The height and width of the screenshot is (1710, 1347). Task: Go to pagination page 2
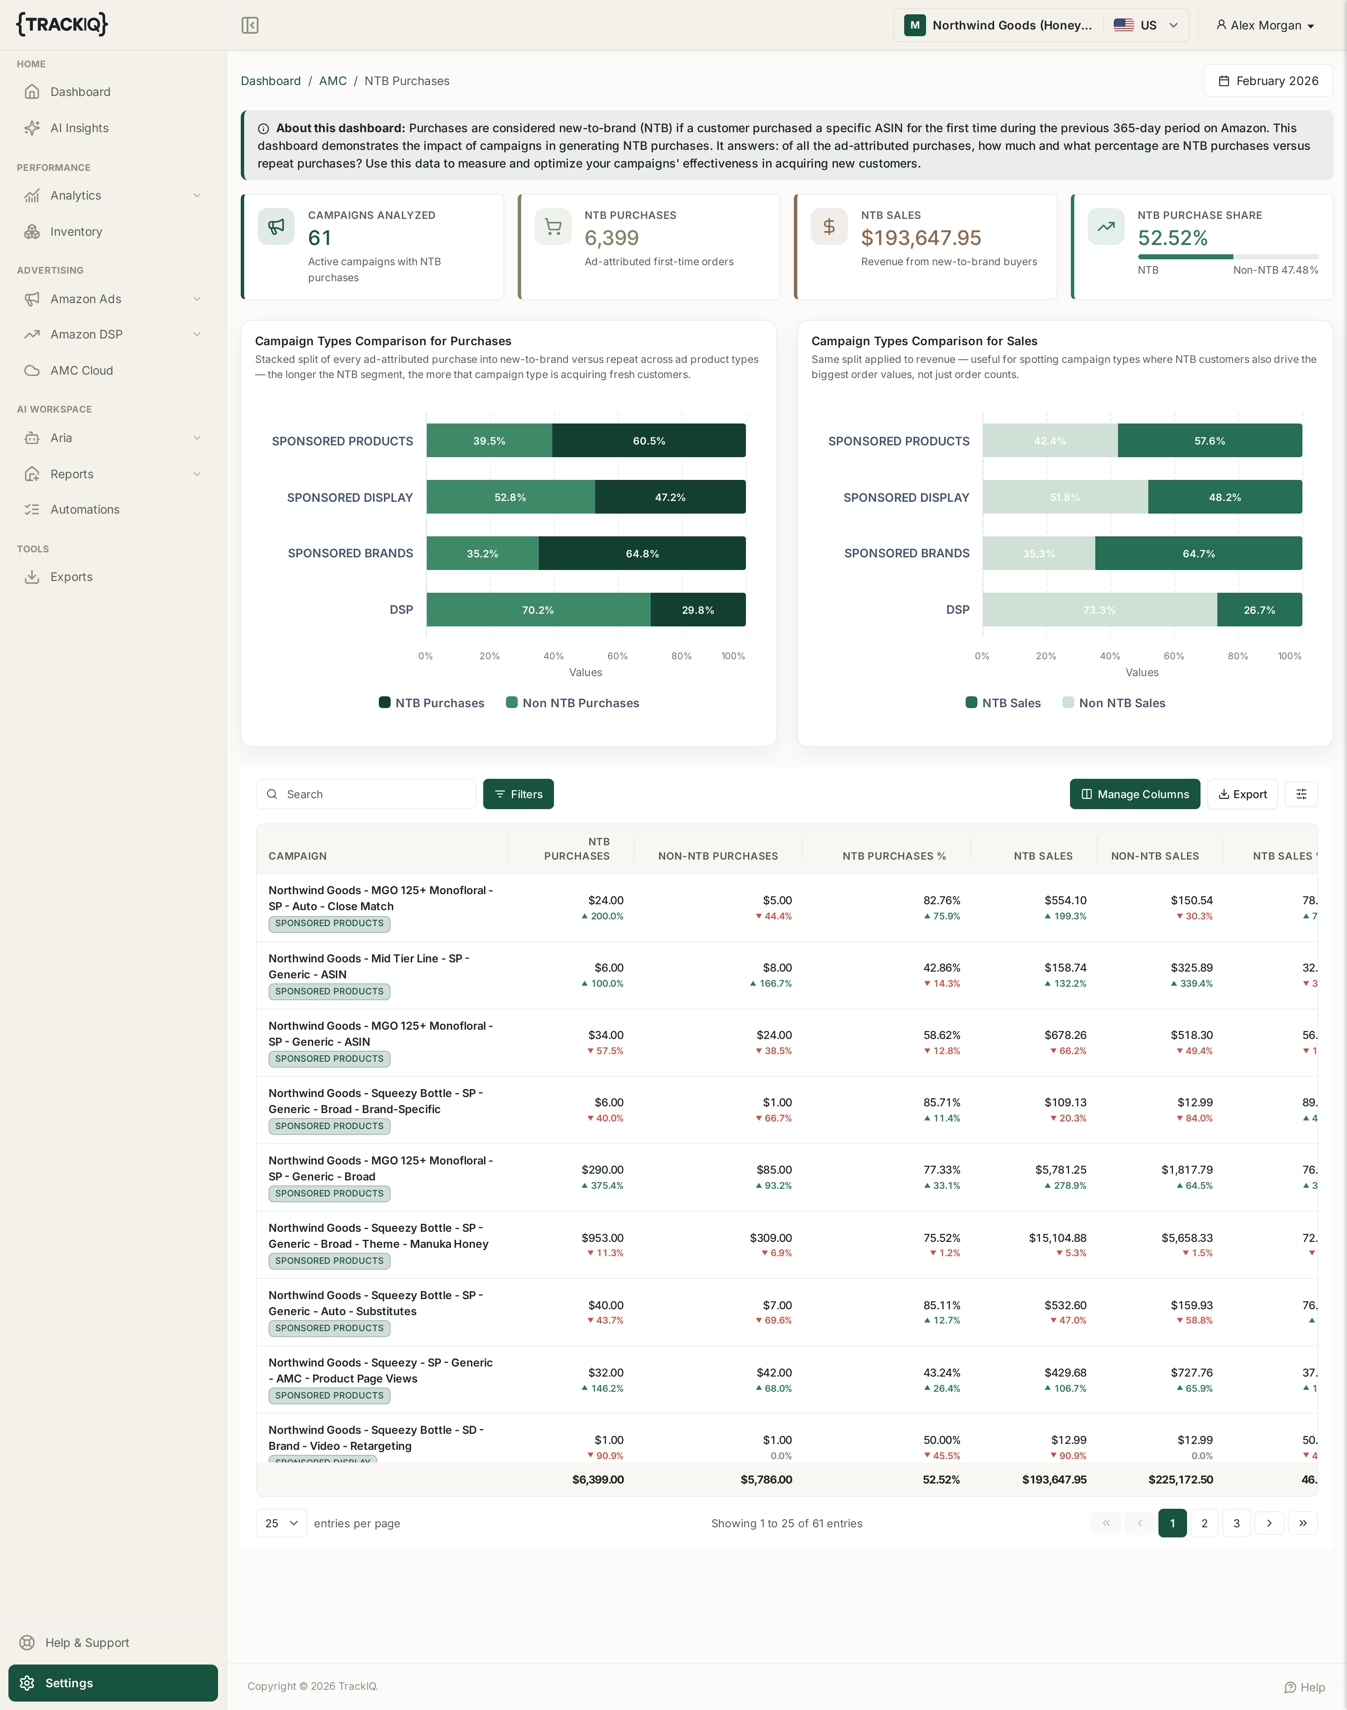tap(1204, 1523)
